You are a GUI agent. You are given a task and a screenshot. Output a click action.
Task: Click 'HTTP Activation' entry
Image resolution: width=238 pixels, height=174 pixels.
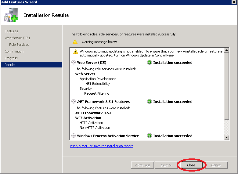click(91, 123)
